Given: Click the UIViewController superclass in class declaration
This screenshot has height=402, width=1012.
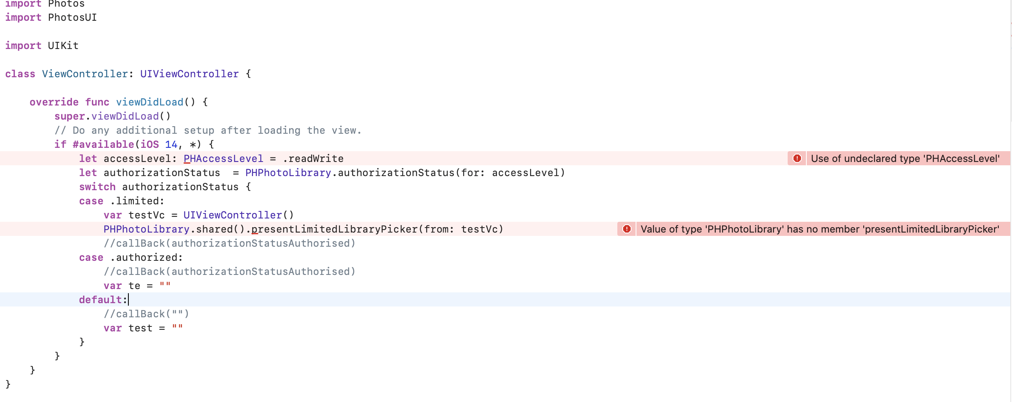Looking at the screenshot, I should [189, 74].
